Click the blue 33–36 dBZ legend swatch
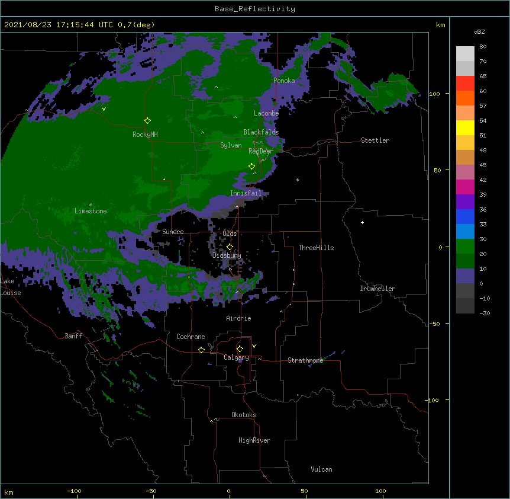Image resolution: width=510 pixels, height=499 pixels. [465, 216]
